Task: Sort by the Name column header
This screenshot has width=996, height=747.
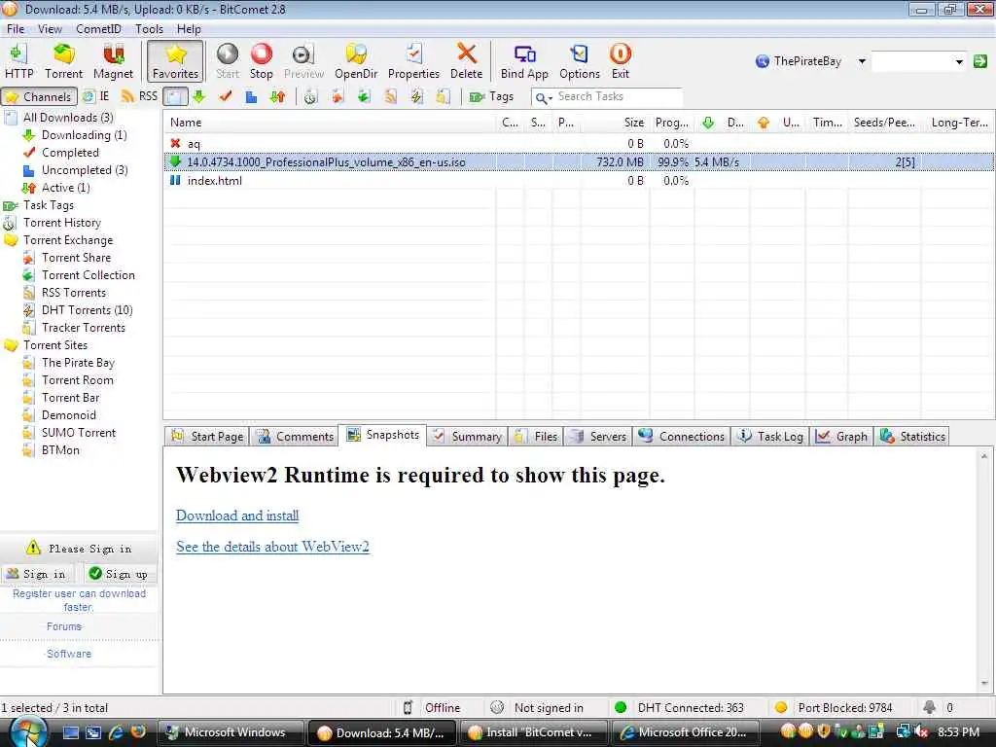Action: (330, 123)
